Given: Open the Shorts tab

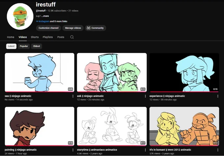Looking at the screenshot, I should click(x=35, y=37).
